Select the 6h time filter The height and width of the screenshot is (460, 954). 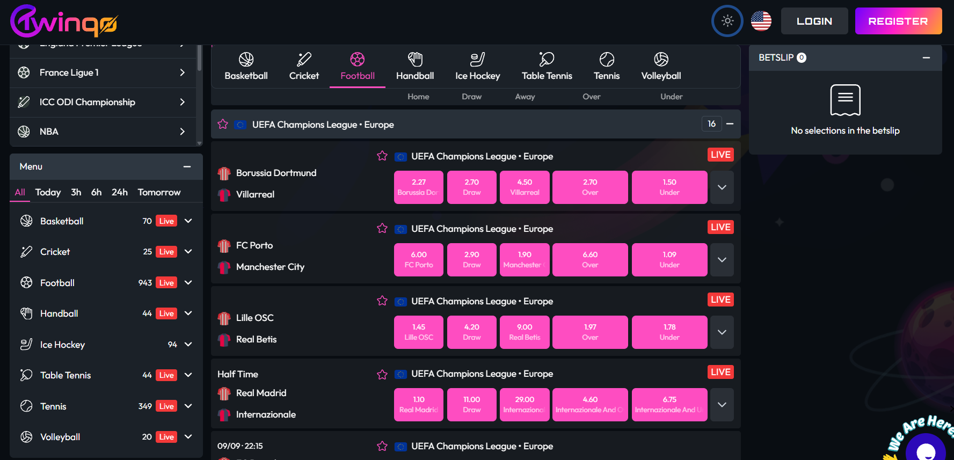[97, 192]
